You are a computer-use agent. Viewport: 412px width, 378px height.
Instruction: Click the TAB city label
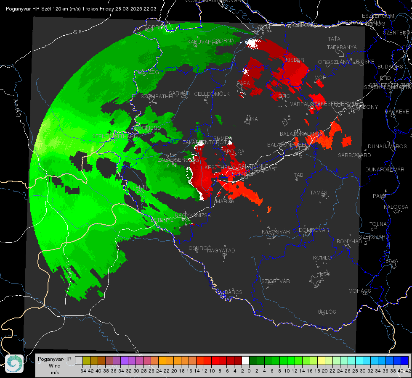tap(298, 175)
